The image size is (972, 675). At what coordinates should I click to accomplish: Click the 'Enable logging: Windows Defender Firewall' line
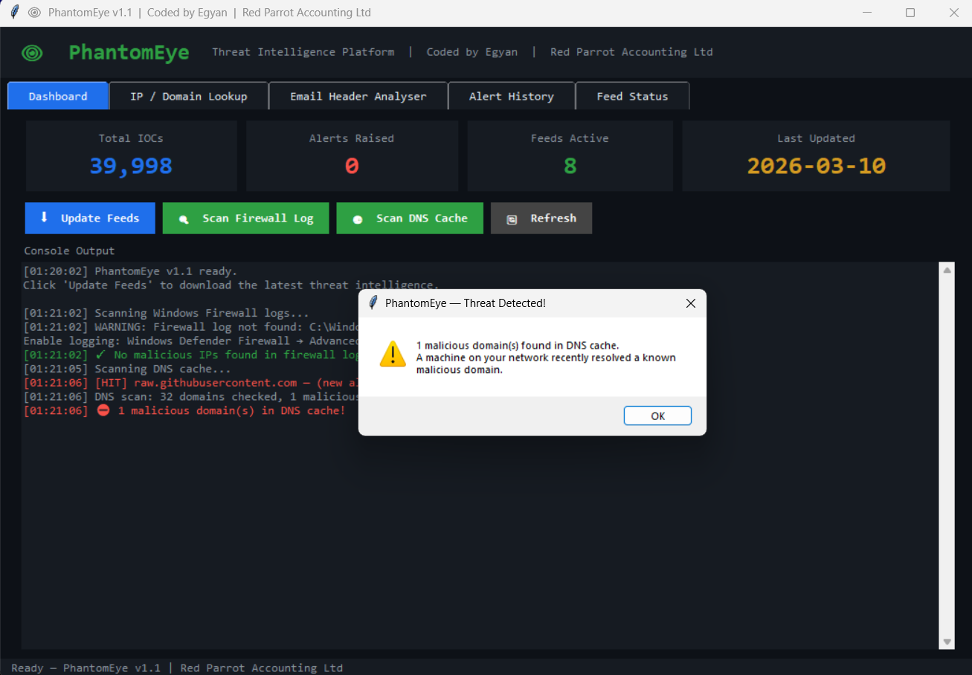click(191, 341)
